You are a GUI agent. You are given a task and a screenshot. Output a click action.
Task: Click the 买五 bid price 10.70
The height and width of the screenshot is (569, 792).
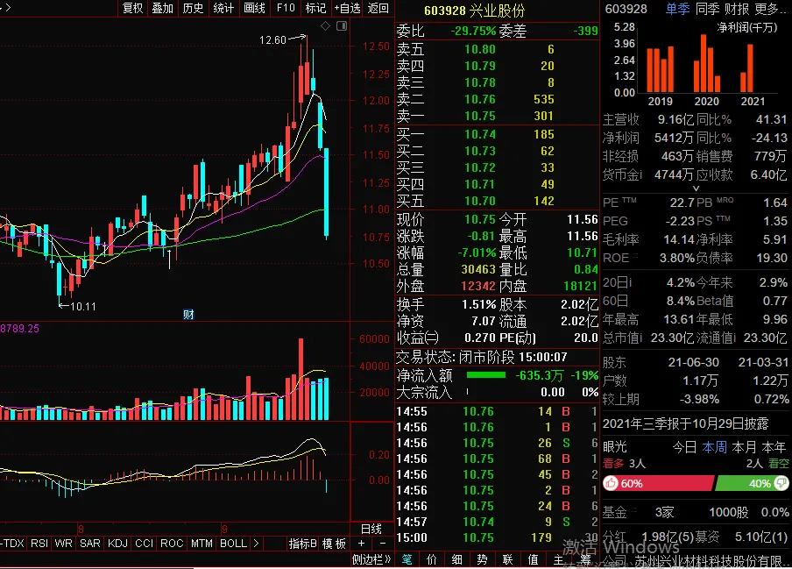480,201
